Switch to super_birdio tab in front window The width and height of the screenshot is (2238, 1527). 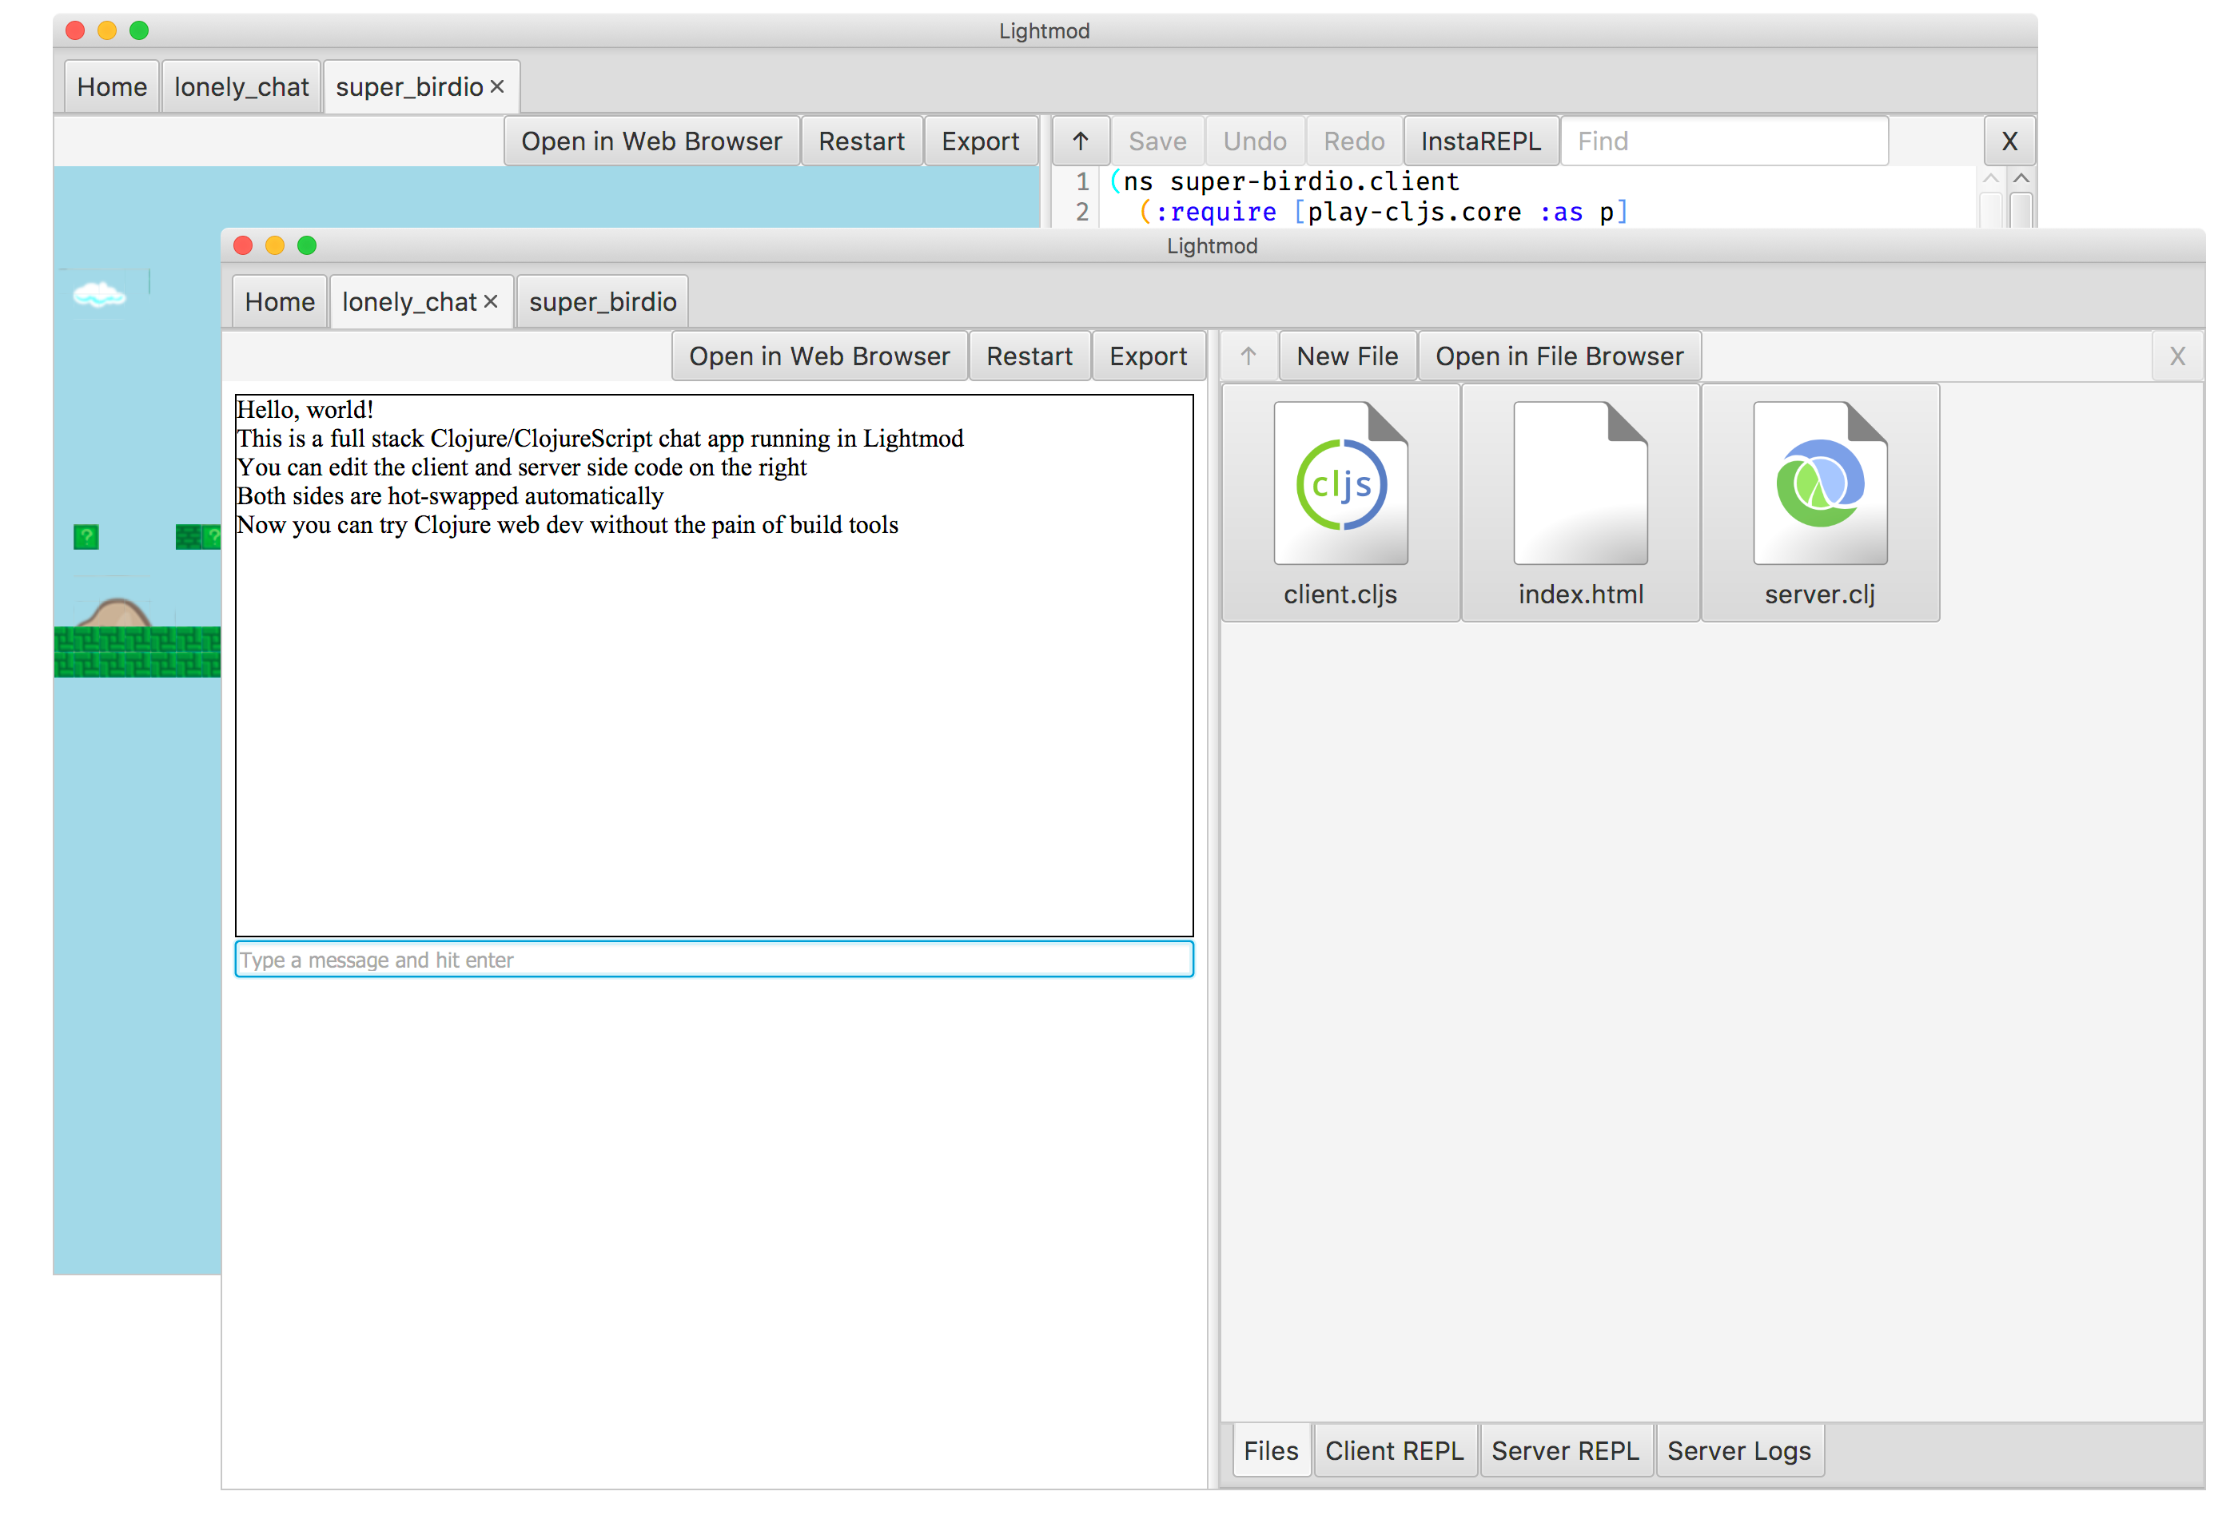pyautogui.click(x=602, y=301)
